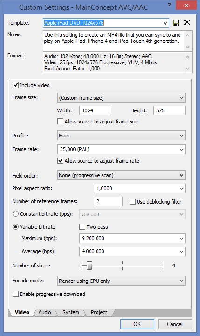Click the Audio: 192 Kbps format line

pyautogui.click(x=98, y=56)
